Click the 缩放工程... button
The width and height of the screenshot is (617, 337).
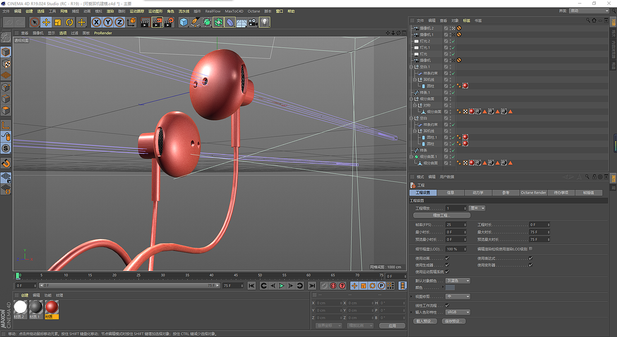(442, 215)
